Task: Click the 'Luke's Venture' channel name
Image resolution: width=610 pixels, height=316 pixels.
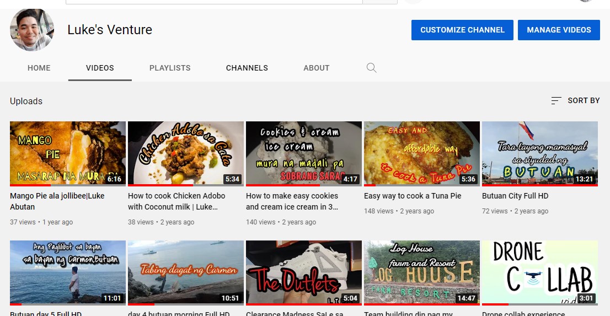Action: [x=110, y=30]
